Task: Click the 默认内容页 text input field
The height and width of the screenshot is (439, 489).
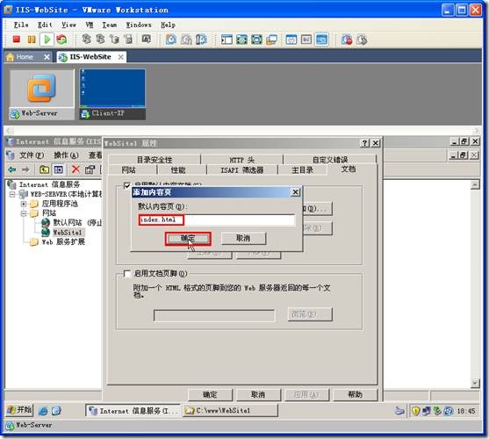Action: point(217,219)
